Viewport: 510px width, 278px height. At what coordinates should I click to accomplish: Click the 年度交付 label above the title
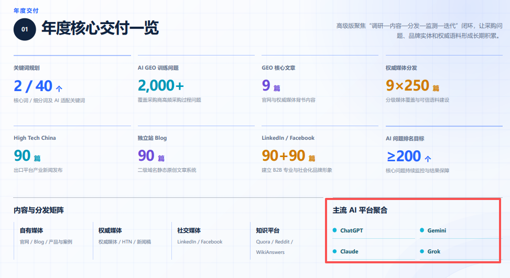(26, 10)
